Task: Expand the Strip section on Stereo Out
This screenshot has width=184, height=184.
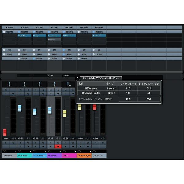Action: tap(99, 54)
